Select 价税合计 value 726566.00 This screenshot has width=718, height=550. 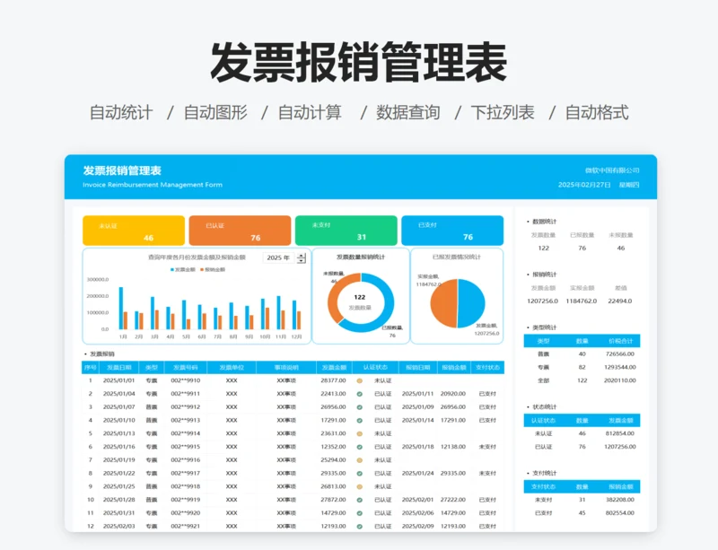pos(620,354)
